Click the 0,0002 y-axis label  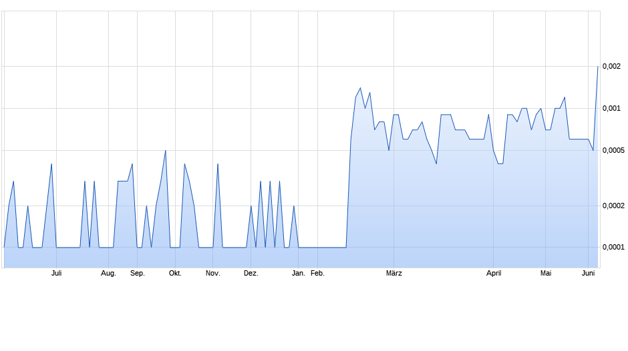tap(613, 206)
